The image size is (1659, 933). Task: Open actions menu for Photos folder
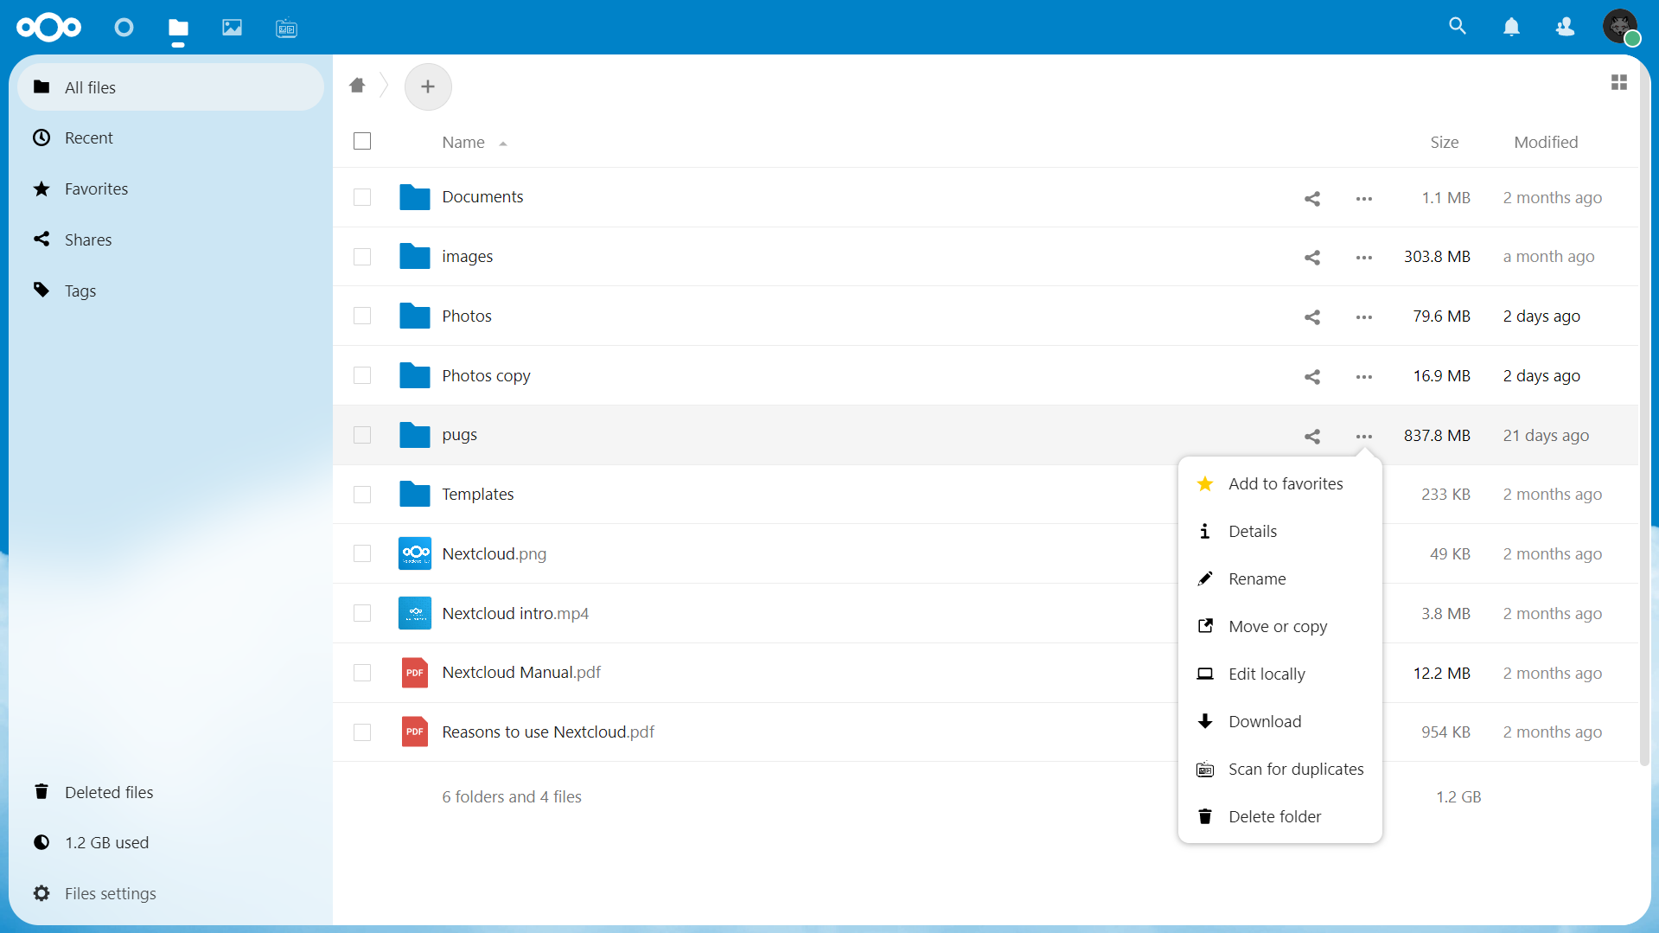click(1364, 317)
